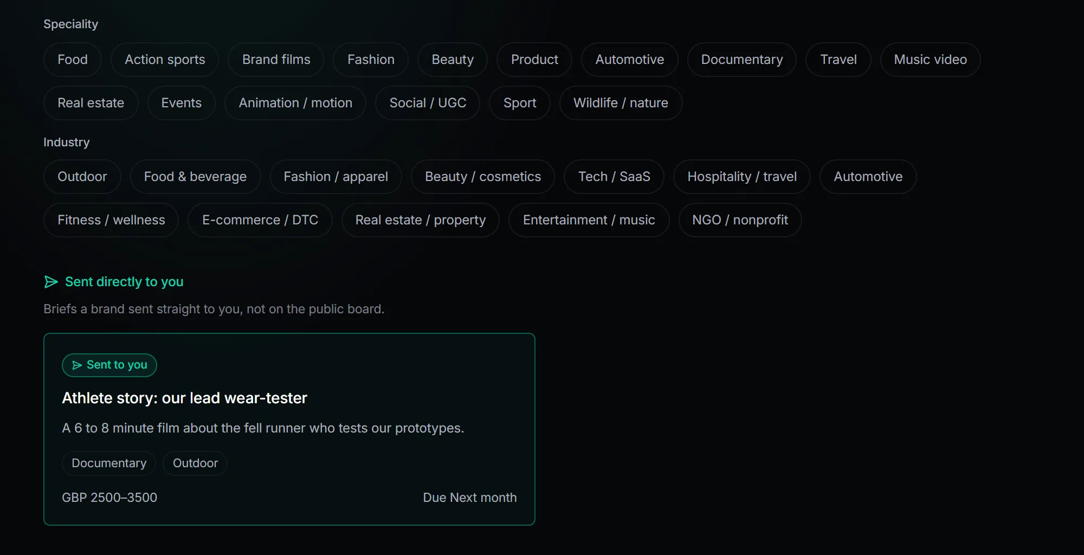The image size is (1084, 555).
Task: Select the Real estate / property chip
Action: [x=421, y=220]
